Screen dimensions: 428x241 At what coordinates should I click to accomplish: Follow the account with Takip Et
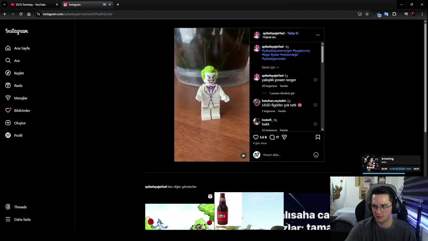293,33
